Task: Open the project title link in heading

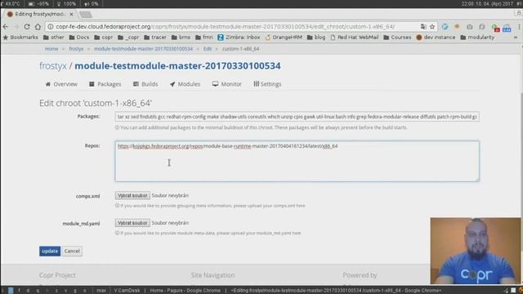Action: (x=177, y=66)
